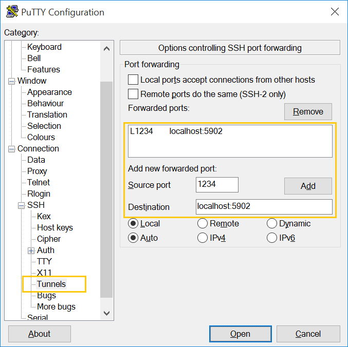
Task: Select the Remote forwarding radio button
Action: coord(203,223)
